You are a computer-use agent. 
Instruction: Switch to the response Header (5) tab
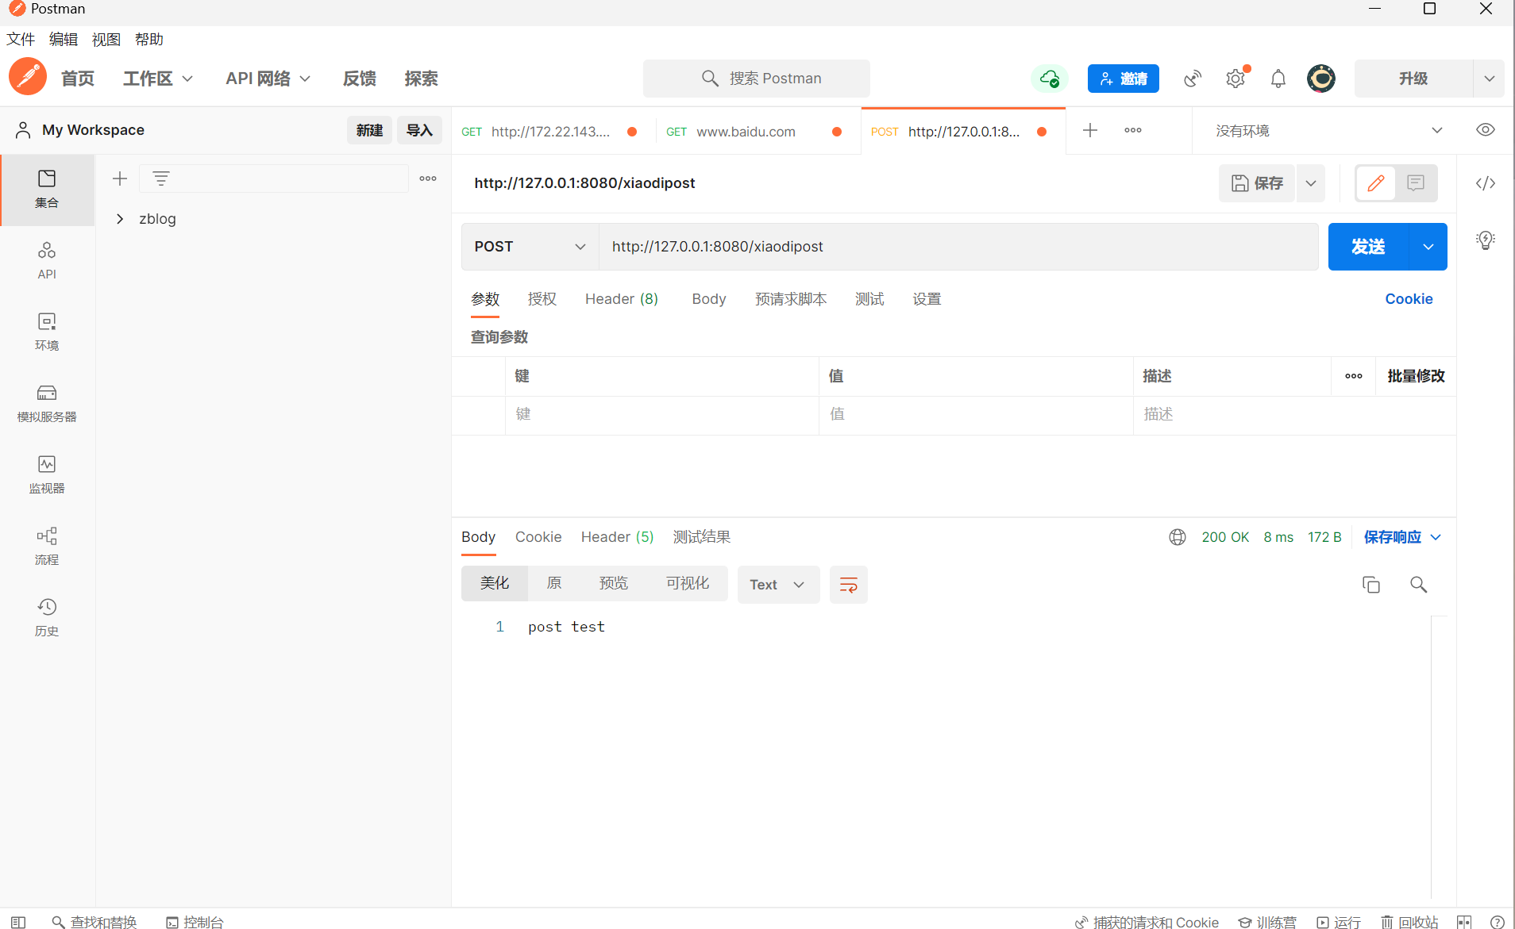617,537
